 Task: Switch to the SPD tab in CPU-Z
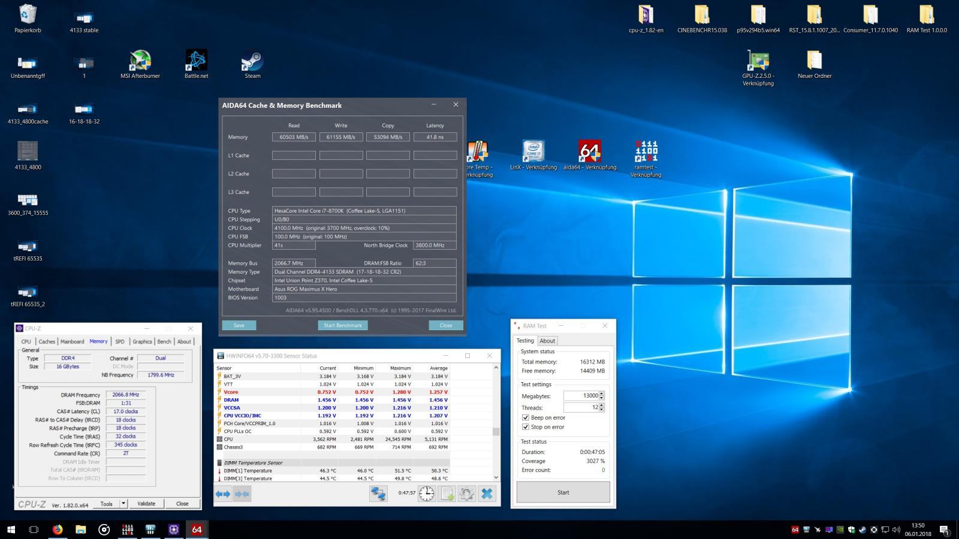[120, 341]
